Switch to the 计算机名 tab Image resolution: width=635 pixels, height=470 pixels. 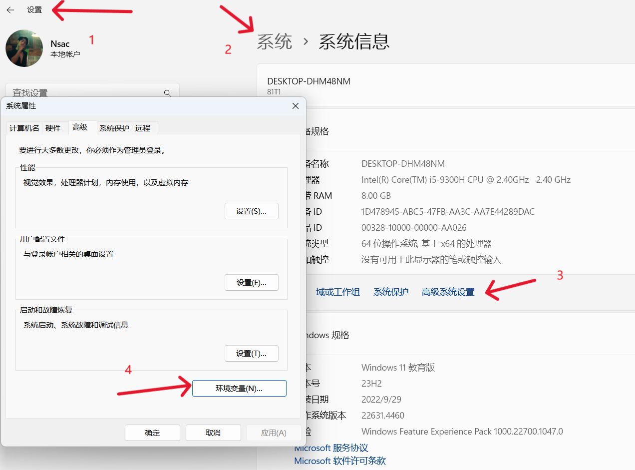click(x=24, y=128)
